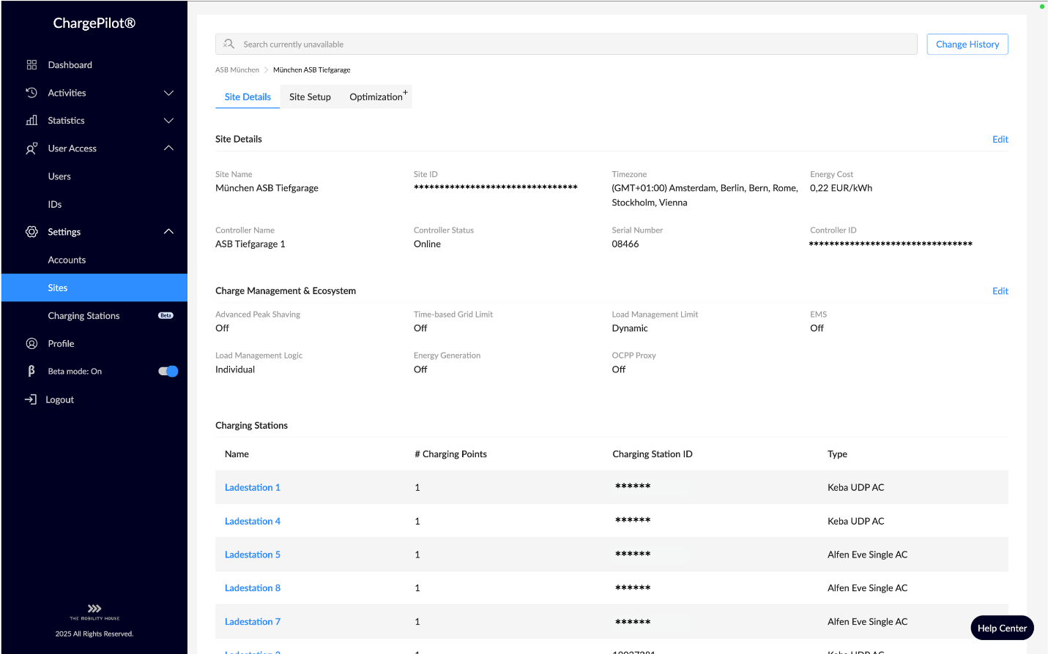Click the Charging Station ID column header
The width and height of the screenshot is (1048, 654).
pyautogui.click(x=653, y=454)
